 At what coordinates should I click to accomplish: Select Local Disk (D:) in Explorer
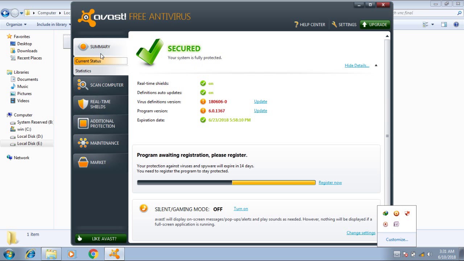coord(30,136)
